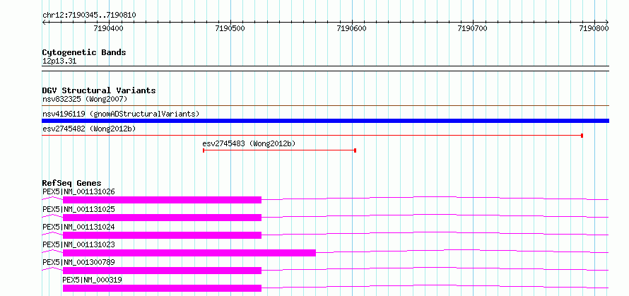
Task: Click the thick blue nsv4196119 variant bar
Action: (325, 121)
